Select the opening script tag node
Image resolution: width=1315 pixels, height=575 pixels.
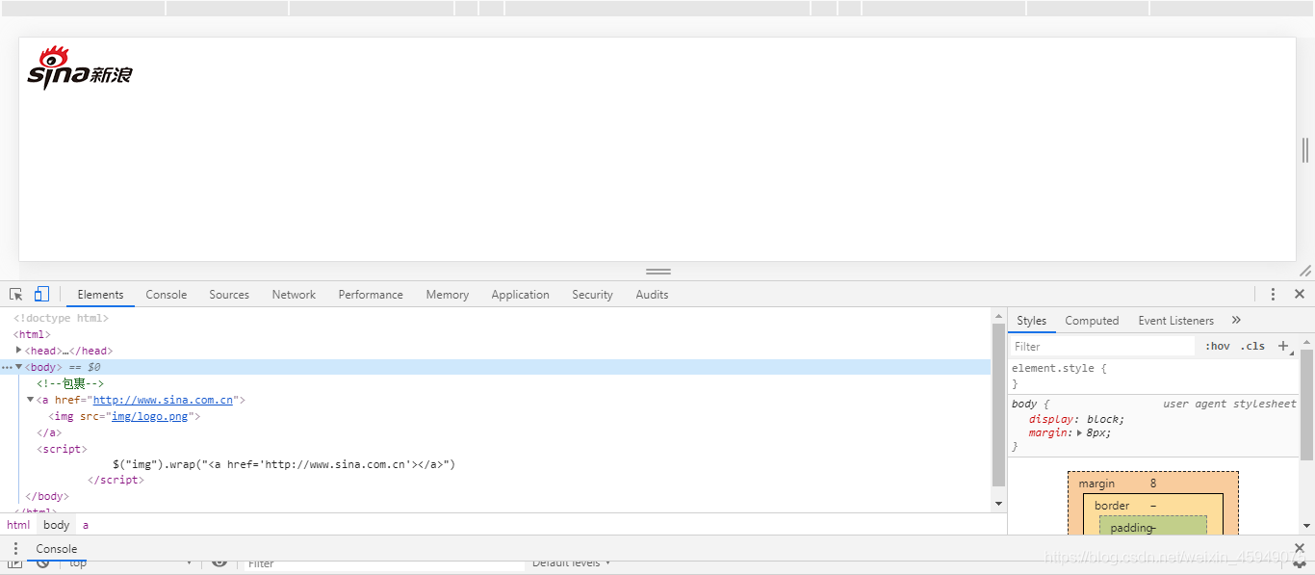(62, 449)
